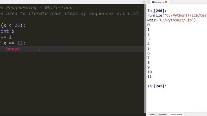Viewport: 207px width, 116px height.
Task: Open the console list dropdown icon
Action: coord(148,2)
